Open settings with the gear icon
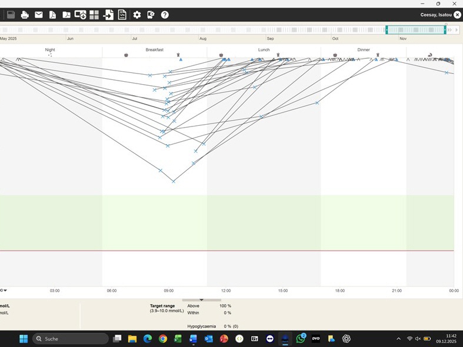This screenshot has height=347, width=463. (137, 15)
